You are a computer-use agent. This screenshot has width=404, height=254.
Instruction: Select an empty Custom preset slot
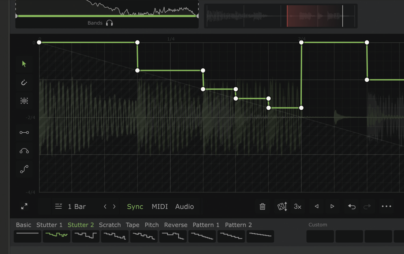[x=320, y=236]
